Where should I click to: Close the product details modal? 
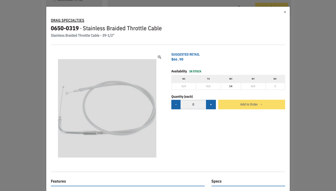[285, 12]
